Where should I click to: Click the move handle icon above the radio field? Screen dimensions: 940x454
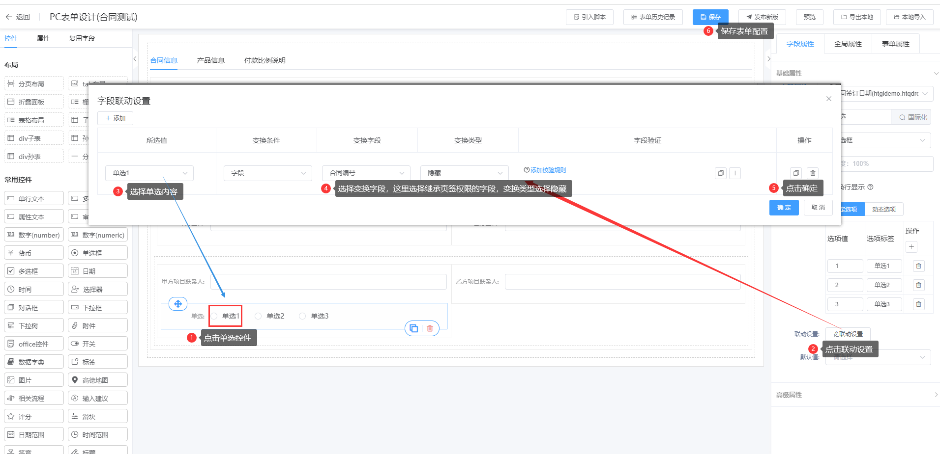click(x=178, y=304)
